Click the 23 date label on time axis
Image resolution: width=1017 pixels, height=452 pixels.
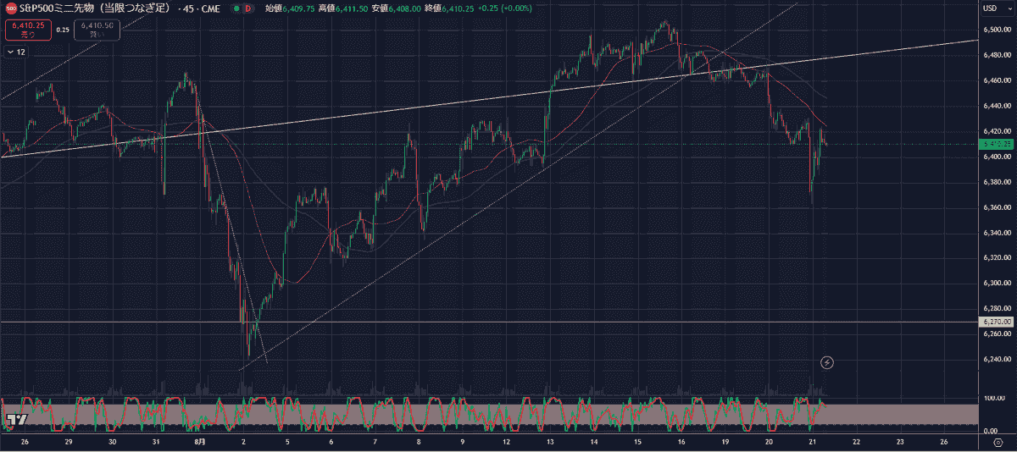(900, 442)
